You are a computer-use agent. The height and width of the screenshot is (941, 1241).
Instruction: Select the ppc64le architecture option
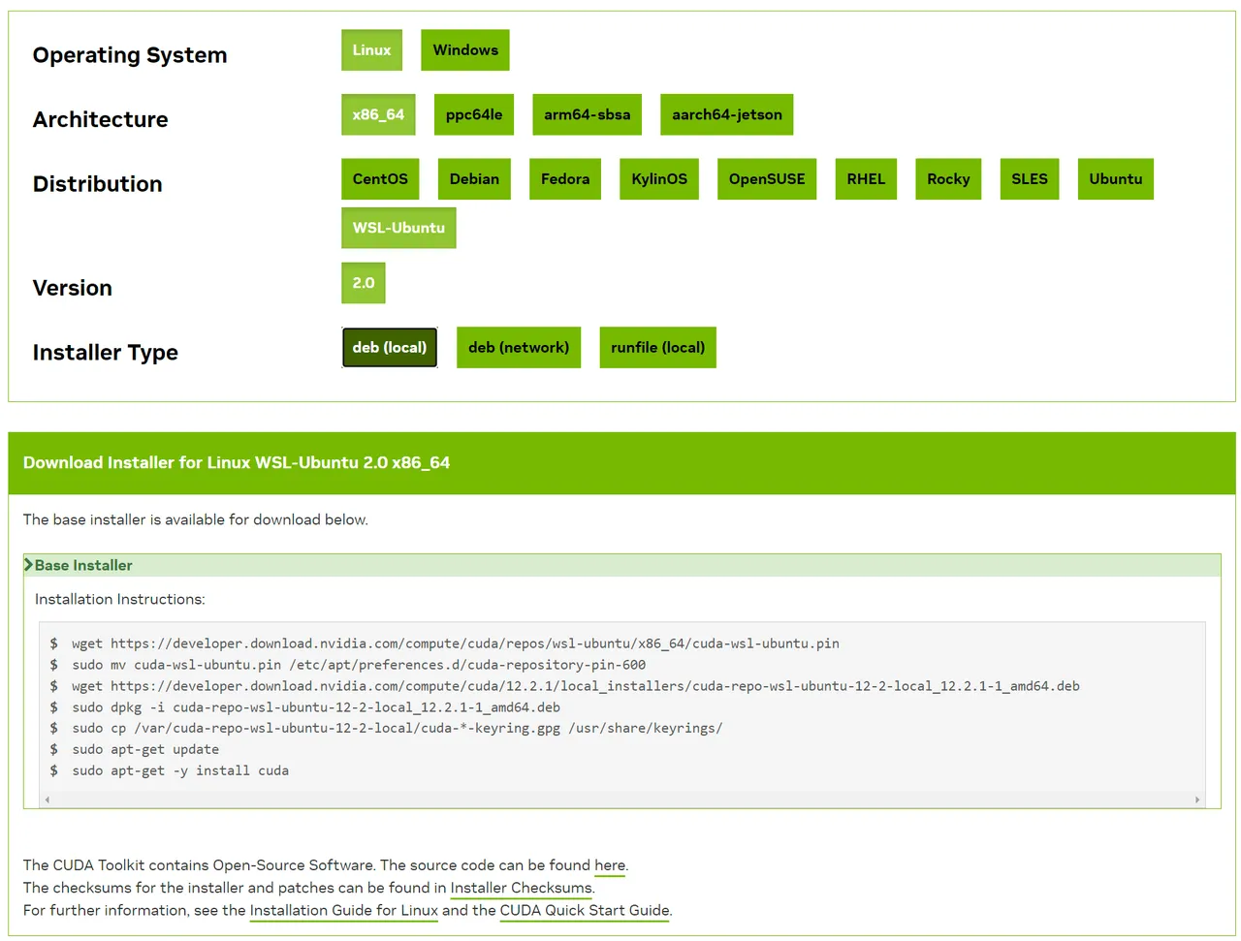[x=473, y=114]
